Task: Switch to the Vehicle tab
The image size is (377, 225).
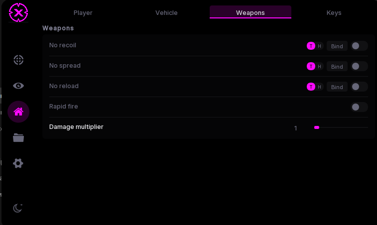Action: [166, 12]
